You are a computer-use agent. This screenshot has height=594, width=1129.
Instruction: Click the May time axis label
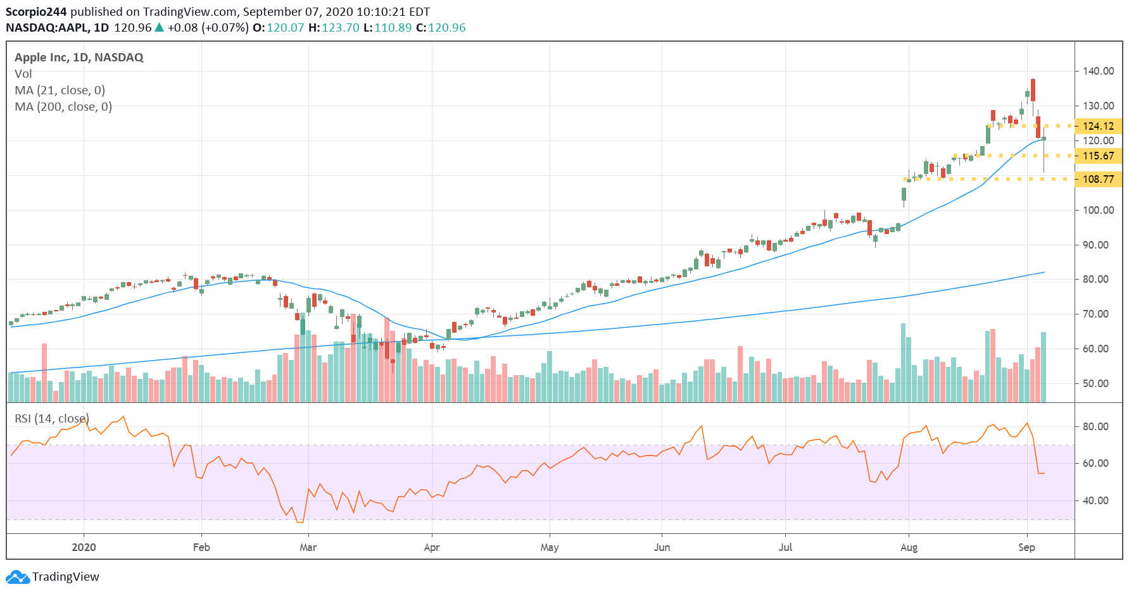pyautogui.click(x=550, y=547)
